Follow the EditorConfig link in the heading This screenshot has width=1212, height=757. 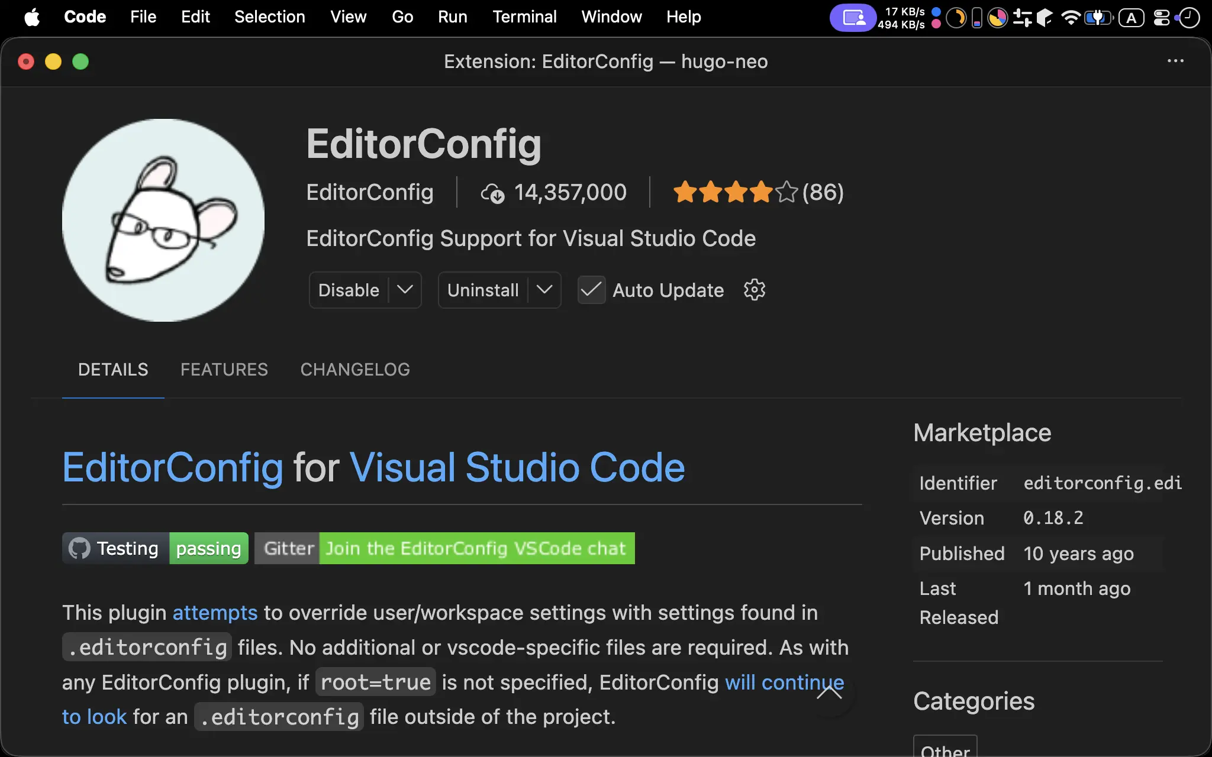click(173, 467)
